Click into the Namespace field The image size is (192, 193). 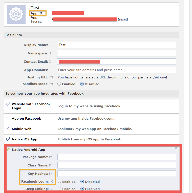117,53
